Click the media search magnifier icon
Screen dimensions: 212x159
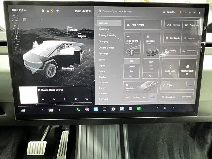[x=87, y=99]
